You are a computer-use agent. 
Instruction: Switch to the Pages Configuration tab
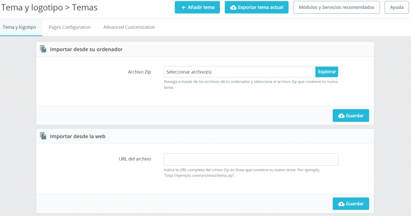tap(69, 27)
